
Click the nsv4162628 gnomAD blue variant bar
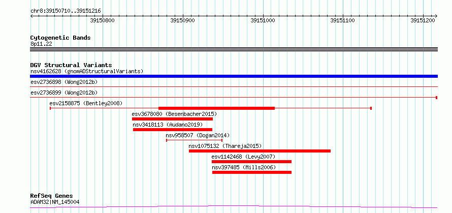(234, 76)
